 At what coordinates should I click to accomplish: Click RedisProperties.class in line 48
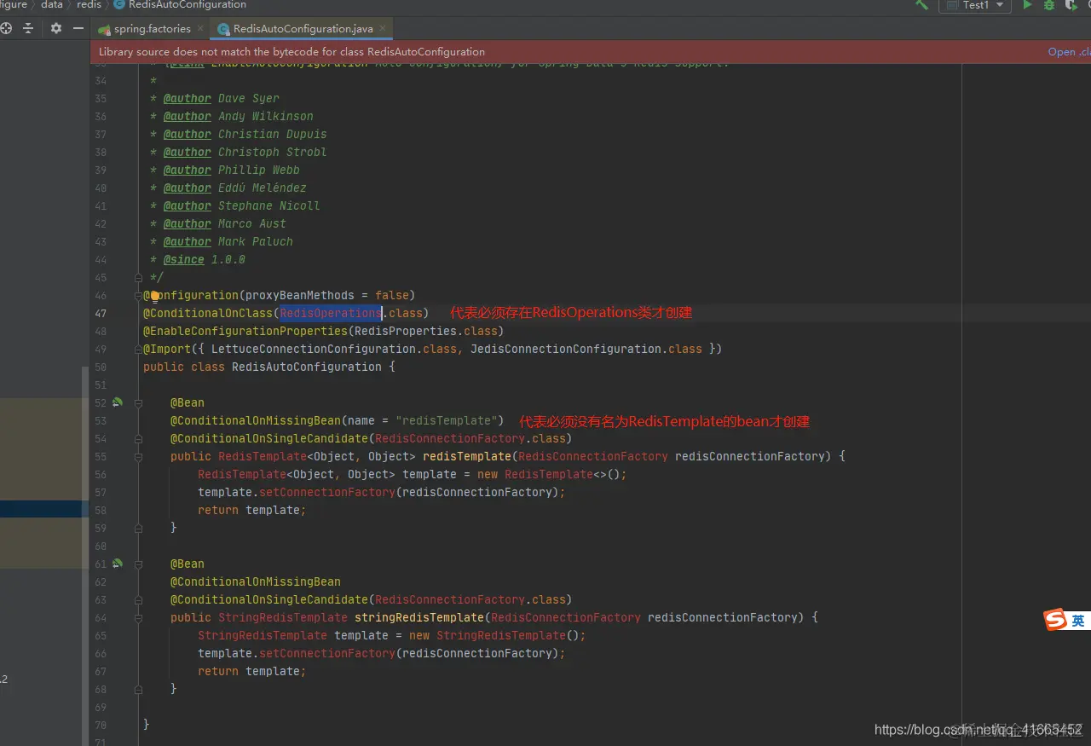425,331
